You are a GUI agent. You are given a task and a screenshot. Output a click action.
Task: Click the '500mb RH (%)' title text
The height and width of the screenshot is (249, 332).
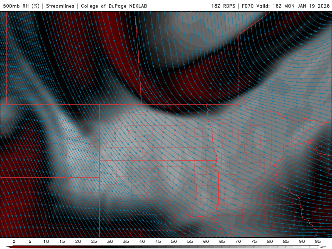[21, 6]
